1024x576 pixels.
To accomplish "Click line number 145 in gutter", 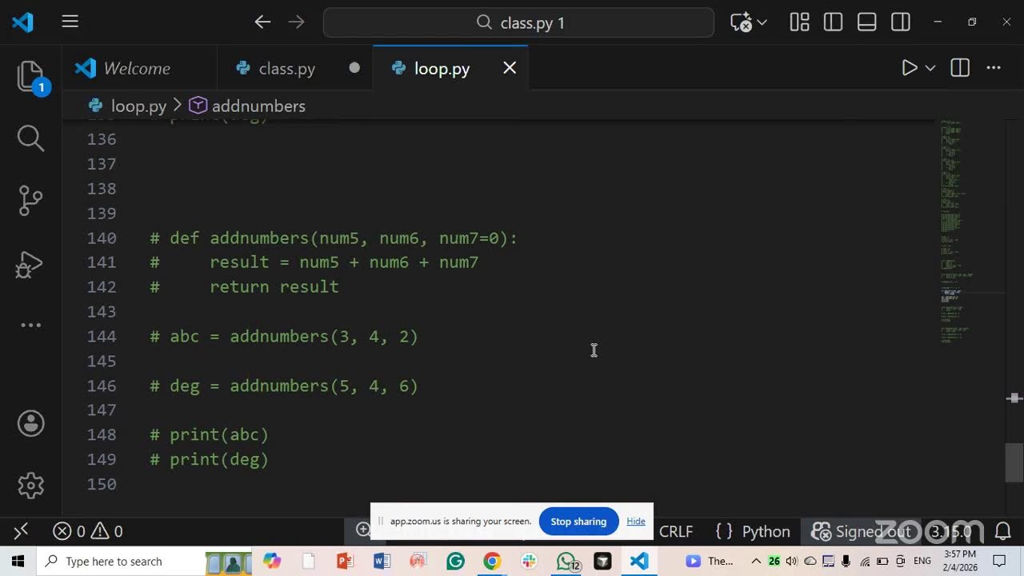I will tap(102, 361).
